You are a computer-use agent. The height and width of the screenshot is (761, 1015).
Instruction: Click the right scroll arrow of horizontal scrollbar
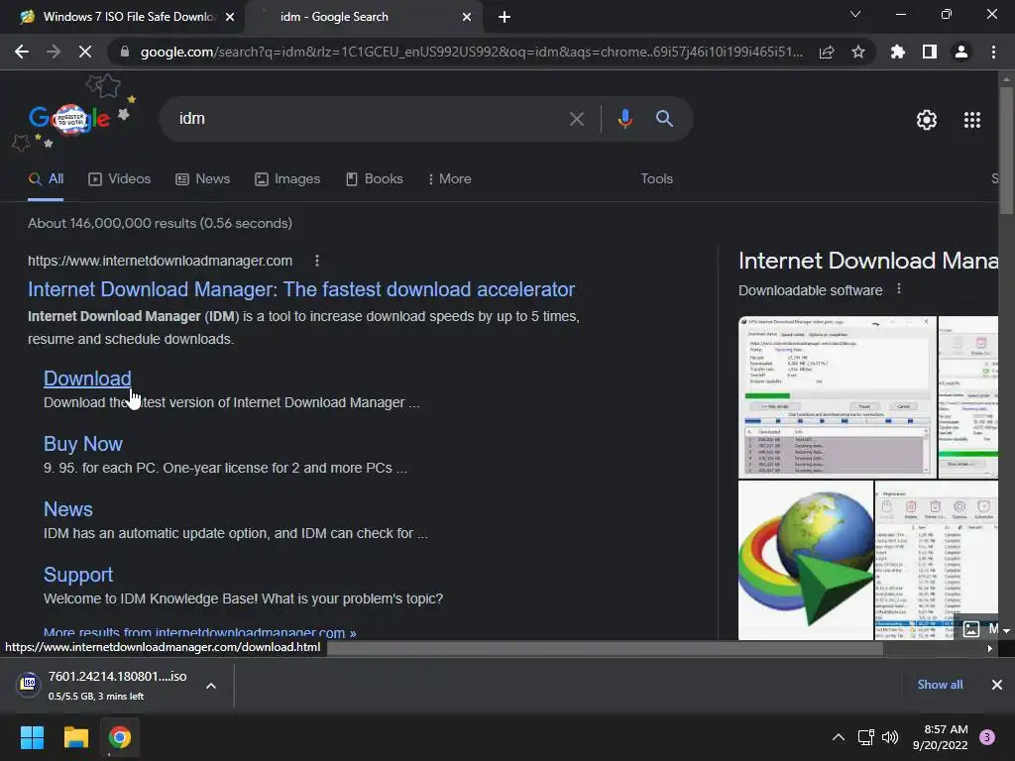pyautogui.click(x=989, y=648)
